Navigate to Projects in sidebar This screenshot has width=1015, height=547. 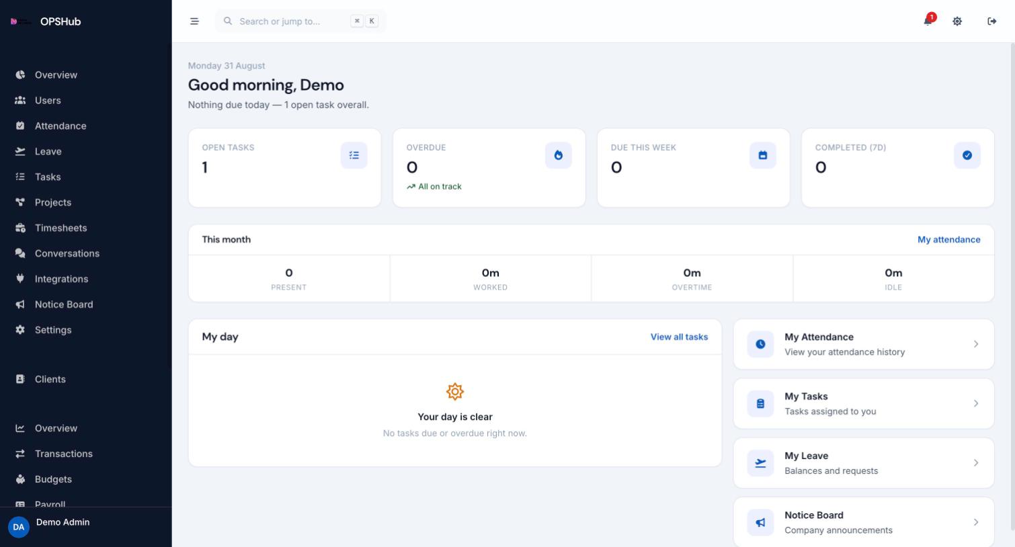(x=85, y=202)
